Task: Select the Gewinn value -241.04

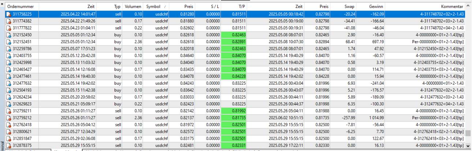Action: 377,83
